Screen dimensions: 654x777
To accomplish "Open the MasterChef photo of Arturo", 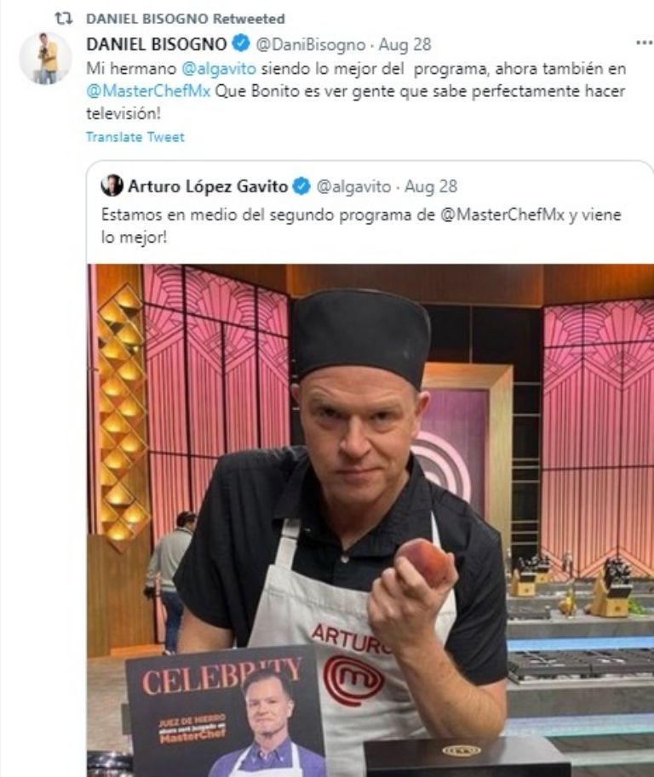I will [x=370, y=520].
